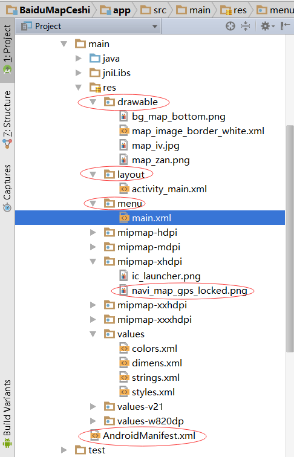Click the styles.xml file icon
Image resolution: width=294 pixels, height=457 pixels.
[x=124, y=392]
